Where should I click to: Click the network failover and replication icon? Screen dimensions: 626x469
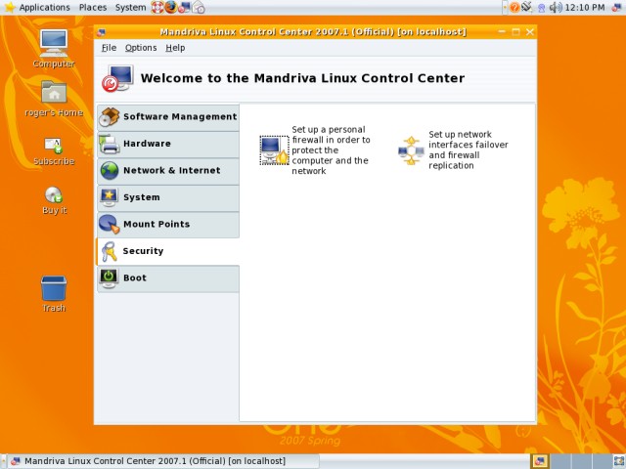coord(411,150)
